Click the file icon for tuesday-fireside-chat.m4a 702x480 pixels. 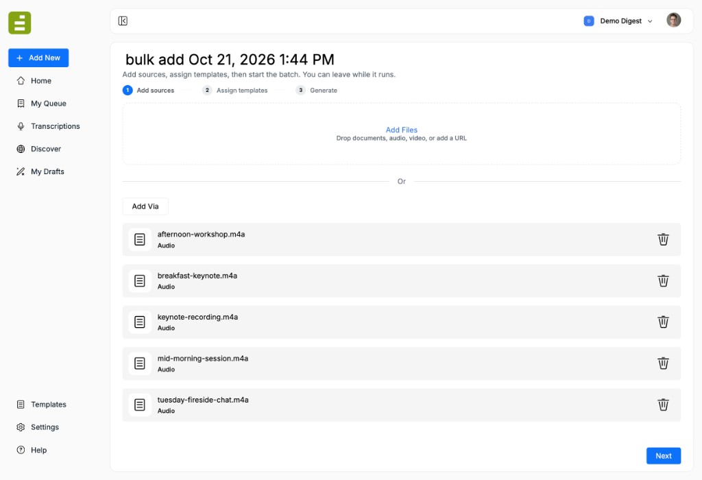point(140,405)
